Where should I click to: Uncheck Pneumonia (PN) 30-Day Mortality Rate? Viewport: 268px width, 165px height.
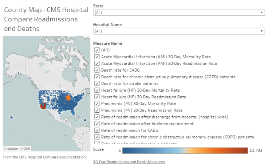pyautogui.click(x=97, y=104)
